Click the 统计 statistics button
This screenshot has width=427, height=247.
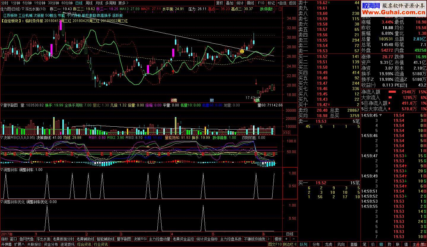[x=240, y=3]
